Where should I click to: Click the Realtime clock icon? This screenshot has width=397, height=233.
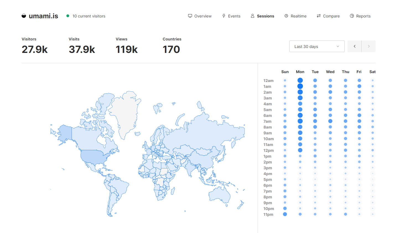(286, 16)
